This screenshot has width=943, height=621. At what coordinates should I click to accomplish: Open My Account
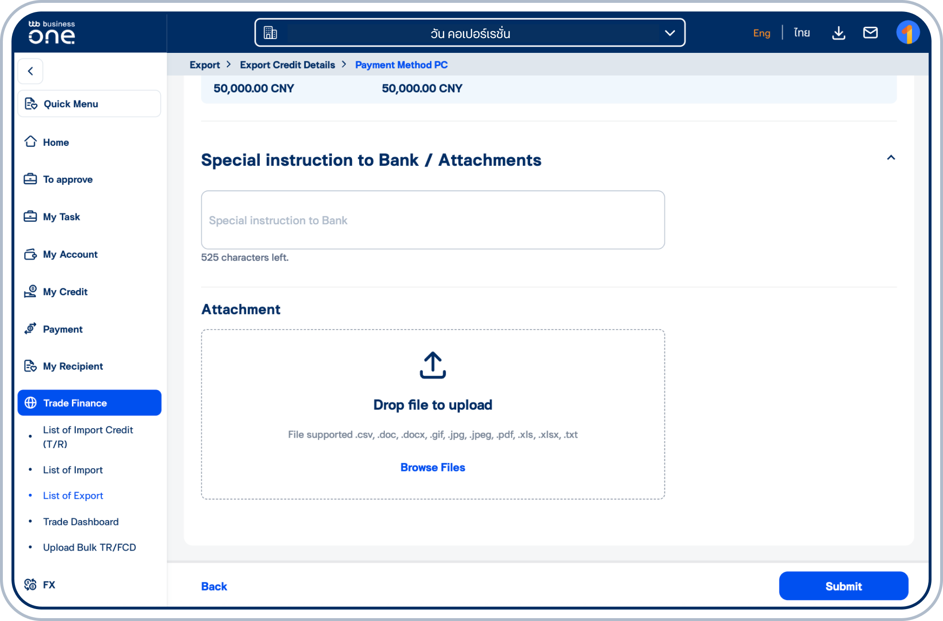point(70,254)
